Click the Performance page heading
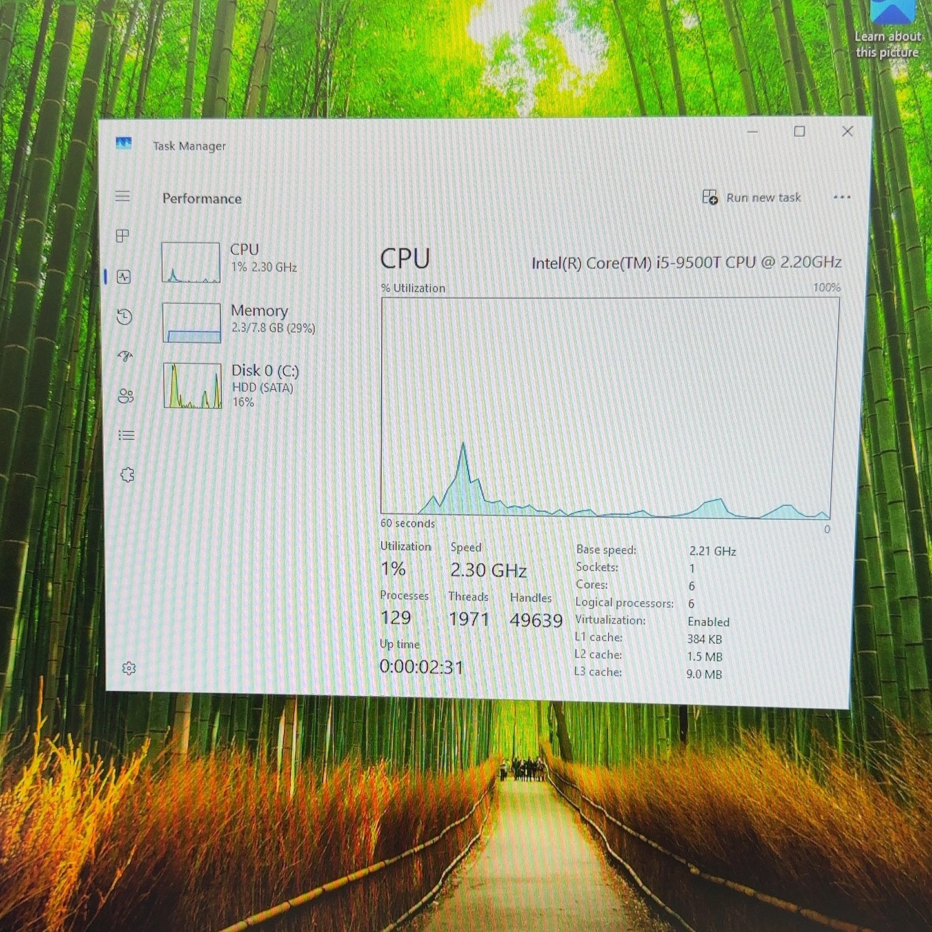Viewport: 932px width, 932px height. point(202,199)
